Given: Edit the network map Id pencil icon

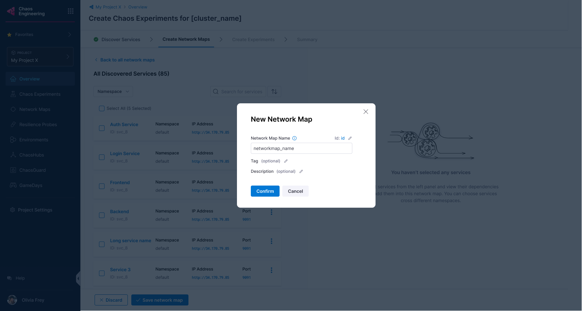Looking at the screenshot, I should pyautogui.click(x=350, y=138).
